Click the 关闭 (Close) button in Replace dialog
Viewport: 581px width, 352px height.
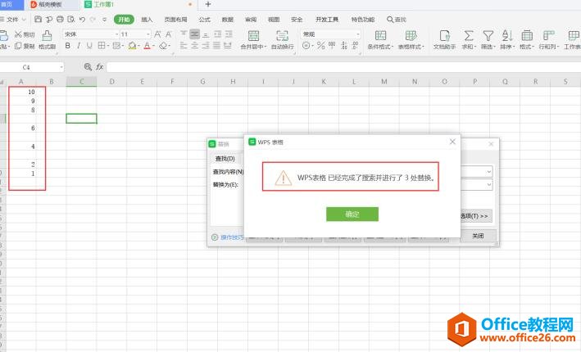pyautogui.click(x=478, y=236)
